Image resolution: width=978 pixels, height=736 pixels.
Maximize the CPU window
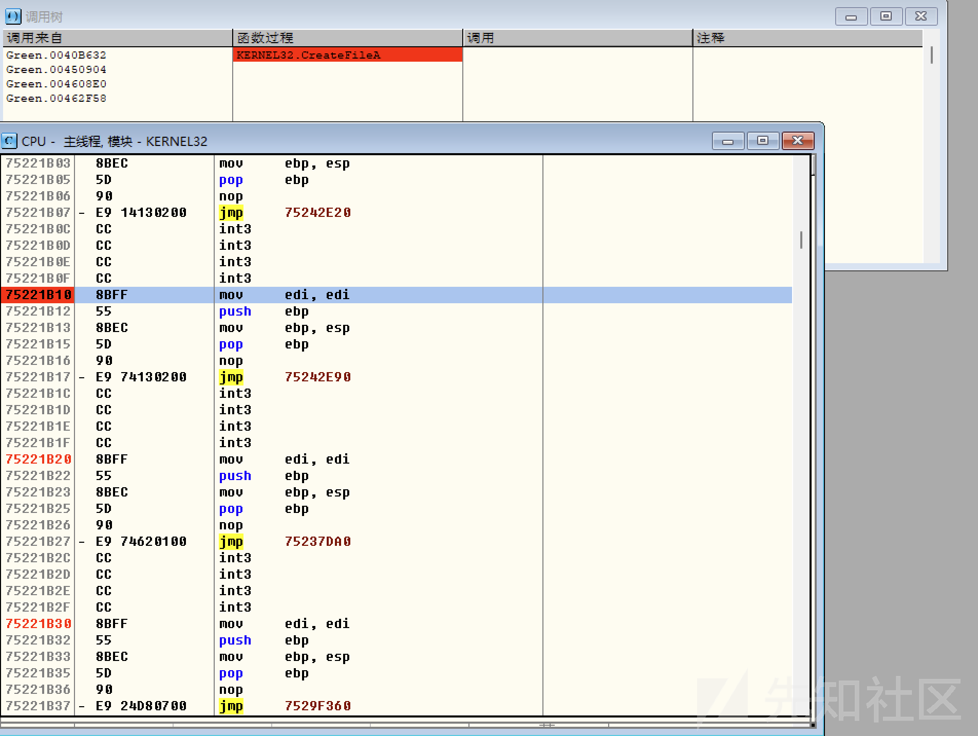tap(763, 141)
